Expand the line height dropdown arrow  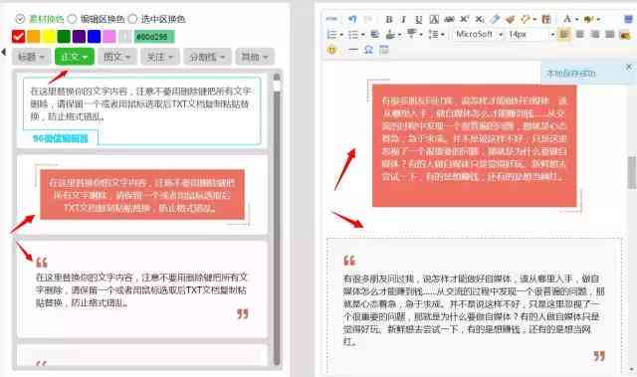(443, 35)
